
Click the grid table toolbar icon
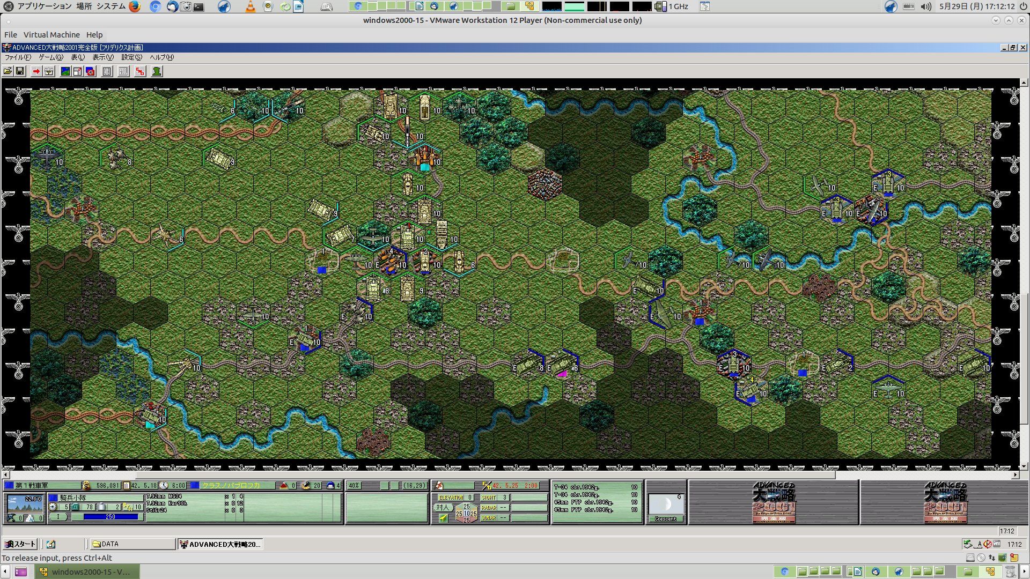(107, 71)
